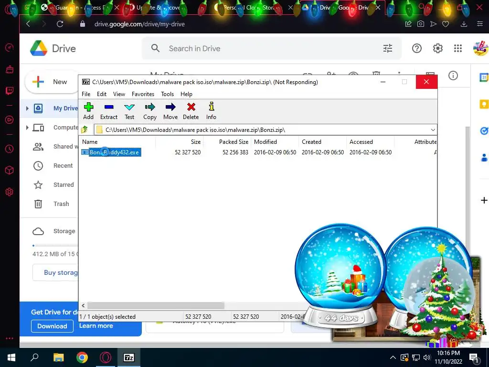Viewport: 489px width, 367px height.
Task: Click the Google account avatar
Action: 480,48
